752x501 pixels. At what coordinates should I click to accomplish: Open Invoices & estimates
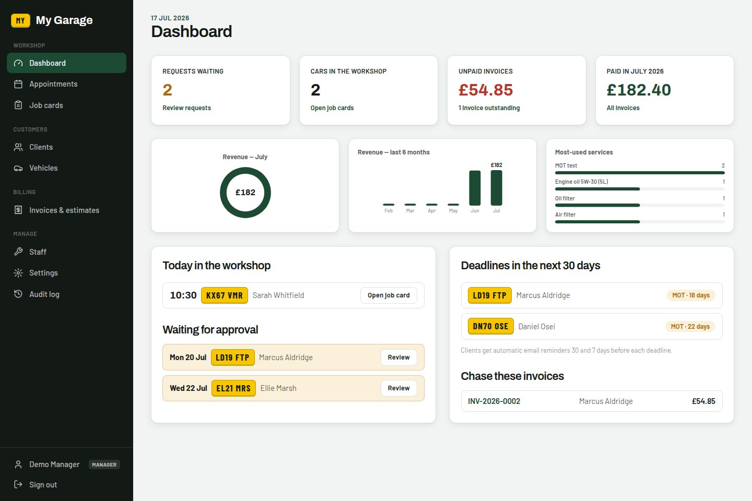(66, 210)
